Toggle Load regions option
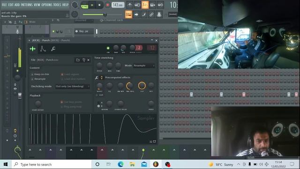 click(x=70, y=74)
